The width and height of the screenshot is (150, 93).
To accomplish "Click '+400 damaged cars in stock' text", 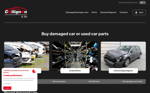I will (x=132, y=82).
